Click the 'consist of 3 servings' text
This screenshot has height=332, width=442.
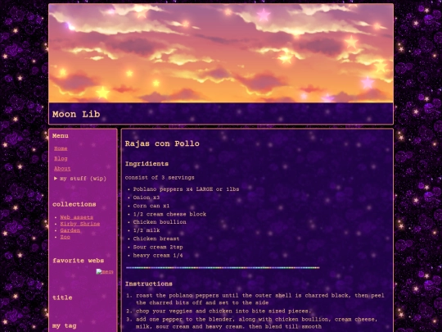pos(160,178)
